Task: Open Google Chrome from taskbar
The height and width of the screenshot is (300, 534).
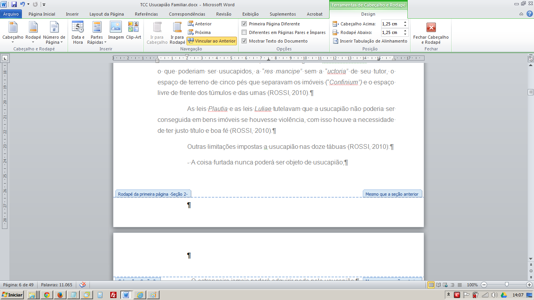Action: tap(47, 295)
